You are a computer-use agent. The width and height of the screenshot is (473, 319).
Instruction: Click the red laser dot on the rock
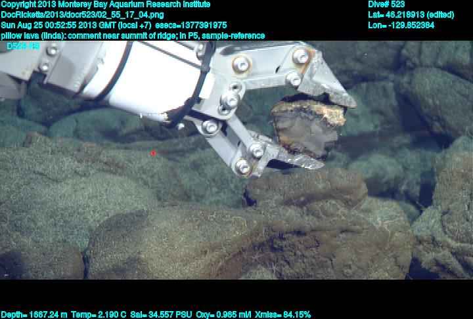click(x=153, y=153)
